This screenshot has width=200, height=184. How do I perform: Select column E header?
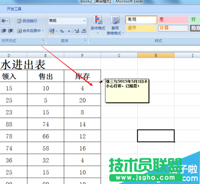tap(46, 55)
